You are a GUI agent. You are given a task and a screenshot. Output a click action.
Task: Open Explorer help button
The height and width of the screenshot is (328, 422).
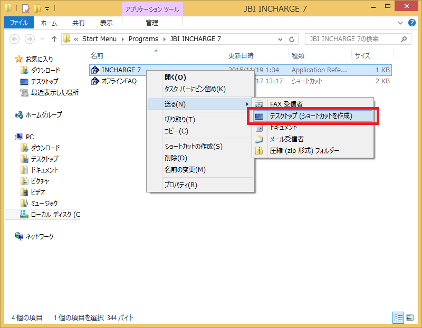tap(411, 23)
